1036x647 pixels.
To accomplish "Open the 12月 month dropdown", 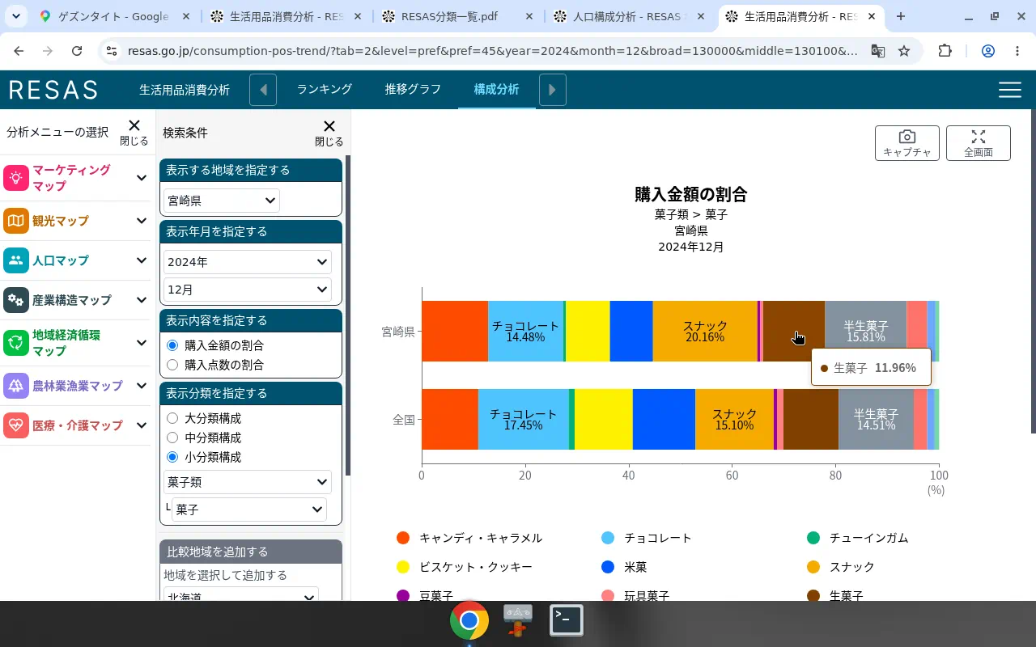I will [247, 289].
